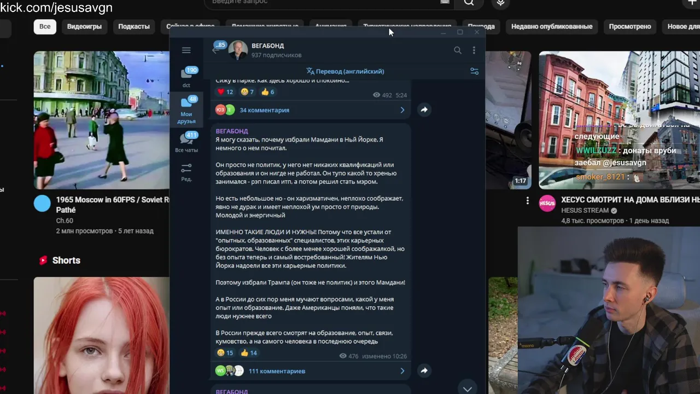
Task: Select the Подкасты chip on YouTube
Action: (x=134, y=26)
